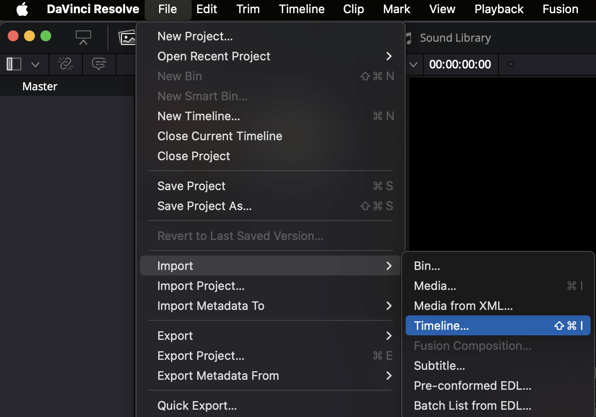The image size is (596, 417).
Task: Select Pre-conformed EDL...
Action: (x=498, y=386)
